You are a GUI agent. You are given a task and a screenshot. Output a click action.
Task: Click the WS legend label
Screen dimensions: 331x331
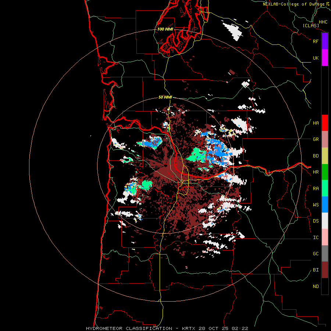[x=316, y=205]
